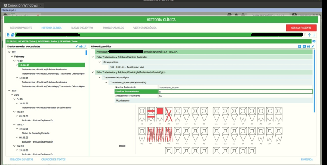
Task: Click the Enmienda link
Action: point(307,160)
